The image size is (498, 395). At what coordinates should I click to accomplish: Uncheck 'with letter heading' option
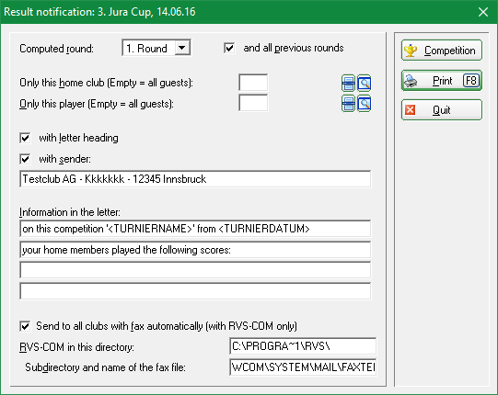click(25, 138)
